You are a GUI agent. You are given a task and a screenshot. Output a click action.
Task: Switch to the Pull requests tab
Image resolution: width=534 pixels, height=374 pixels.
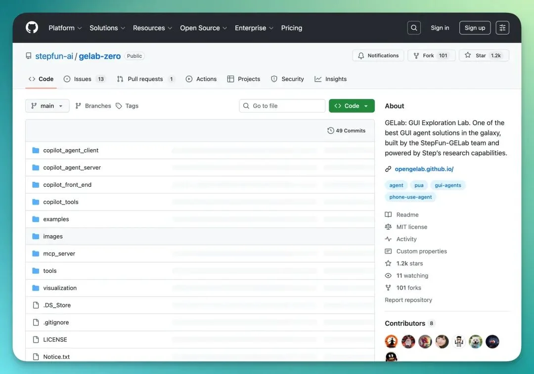(145, 79)
